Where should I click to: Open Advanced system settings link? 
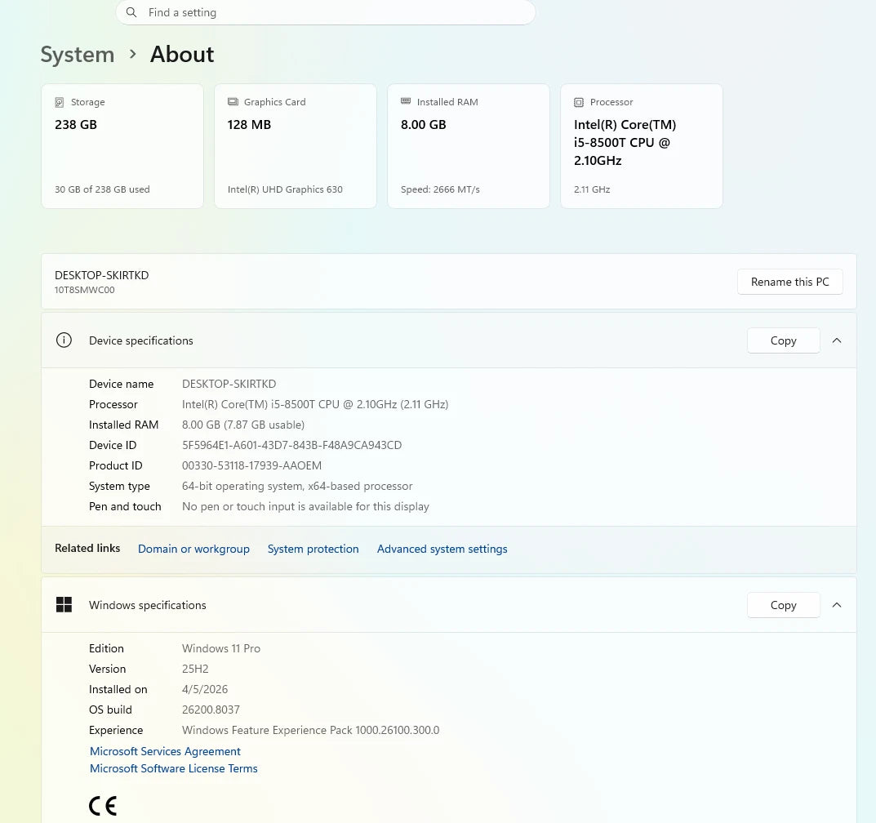click(442, 549)
